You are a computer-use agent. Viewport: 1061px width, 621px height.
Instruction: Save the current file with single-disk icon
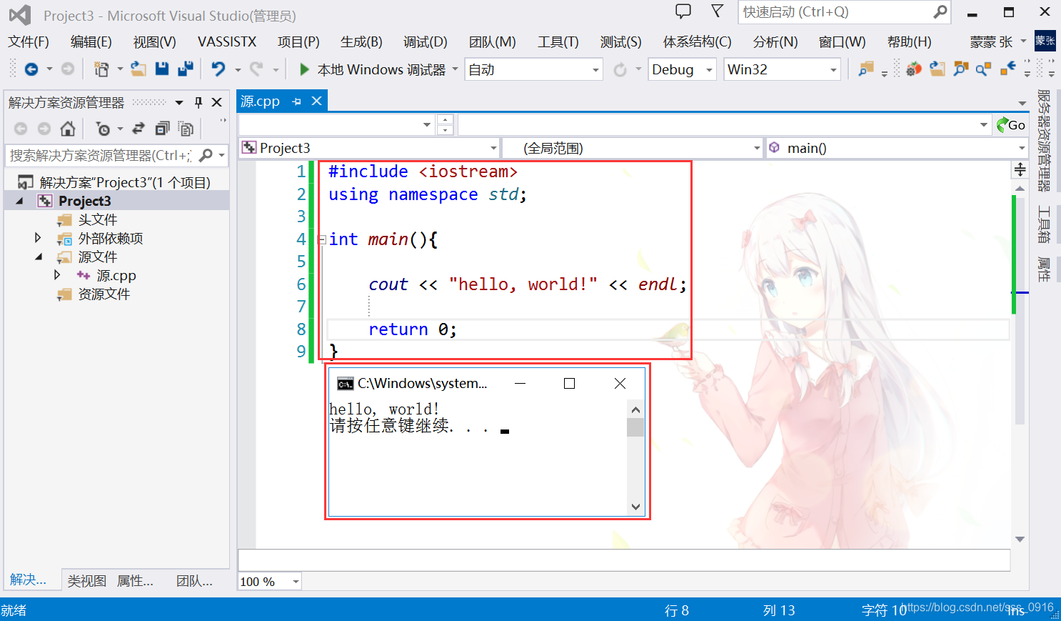tap(162, 69)
